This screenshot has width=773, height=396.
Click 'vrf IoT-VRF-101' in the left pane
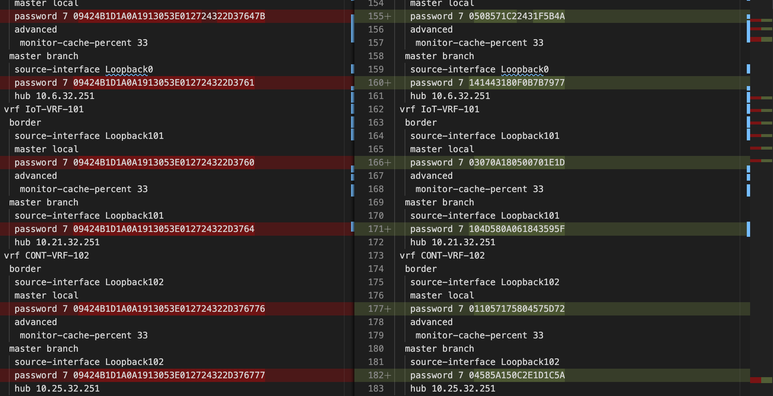[x=44, y=109]
